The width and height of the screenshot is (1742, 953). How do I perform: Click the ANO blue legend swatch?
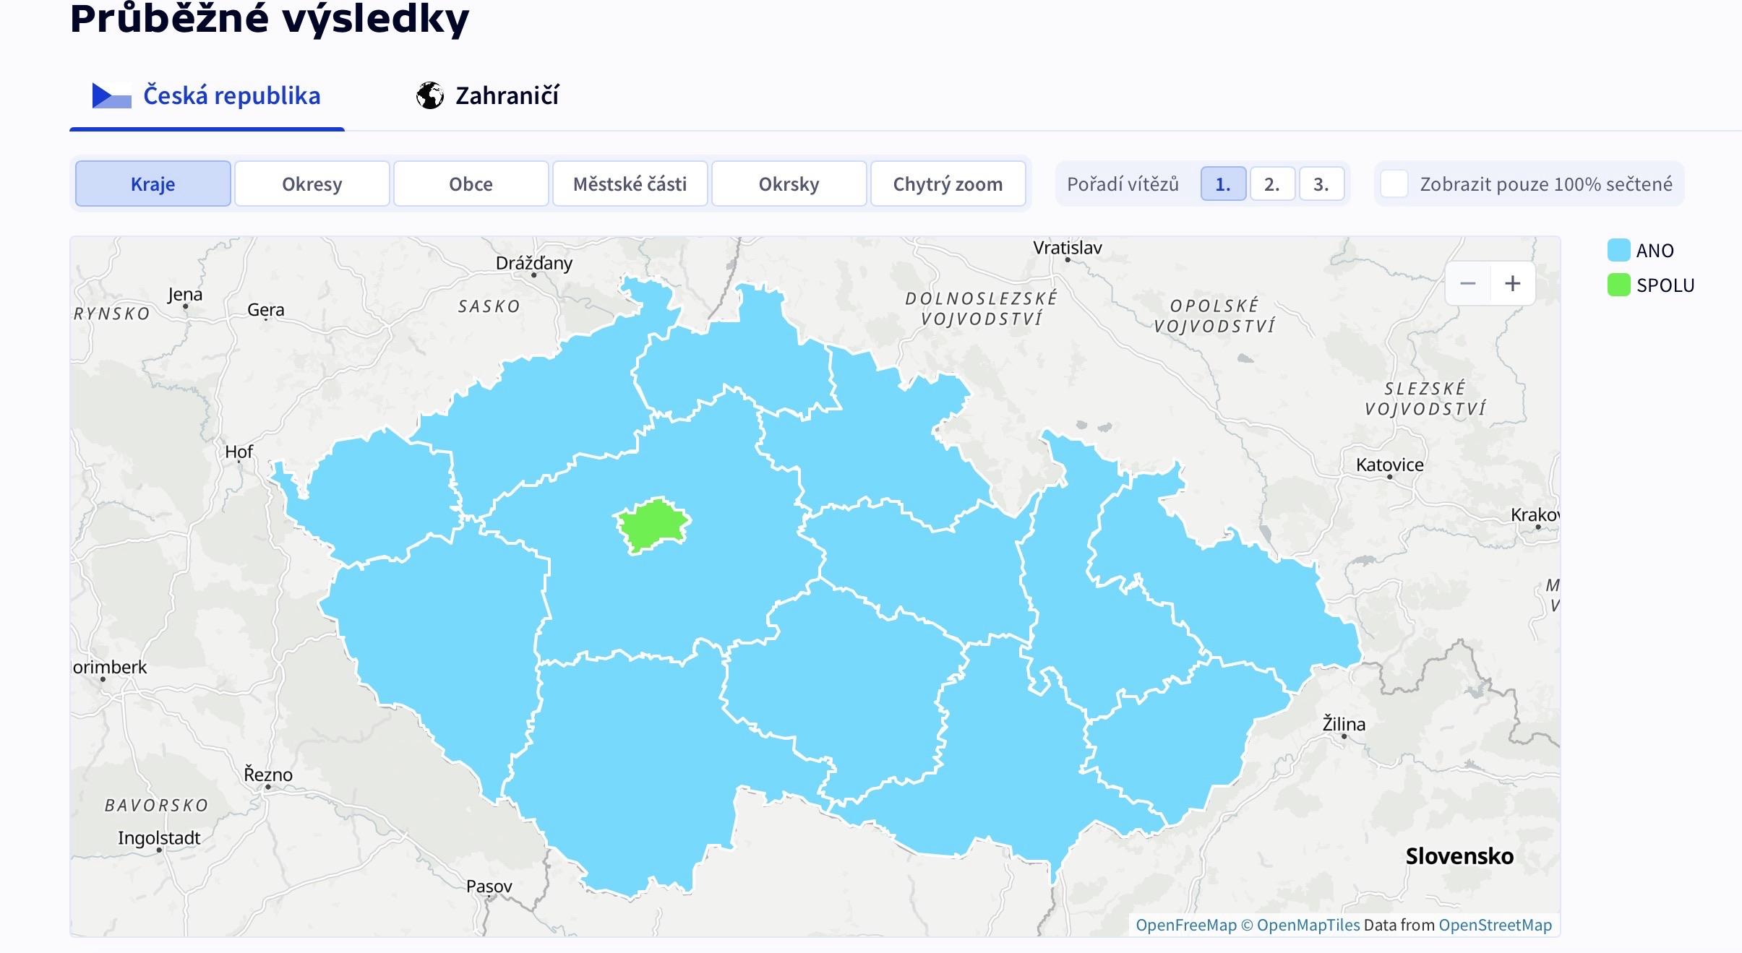point(1618,250)
